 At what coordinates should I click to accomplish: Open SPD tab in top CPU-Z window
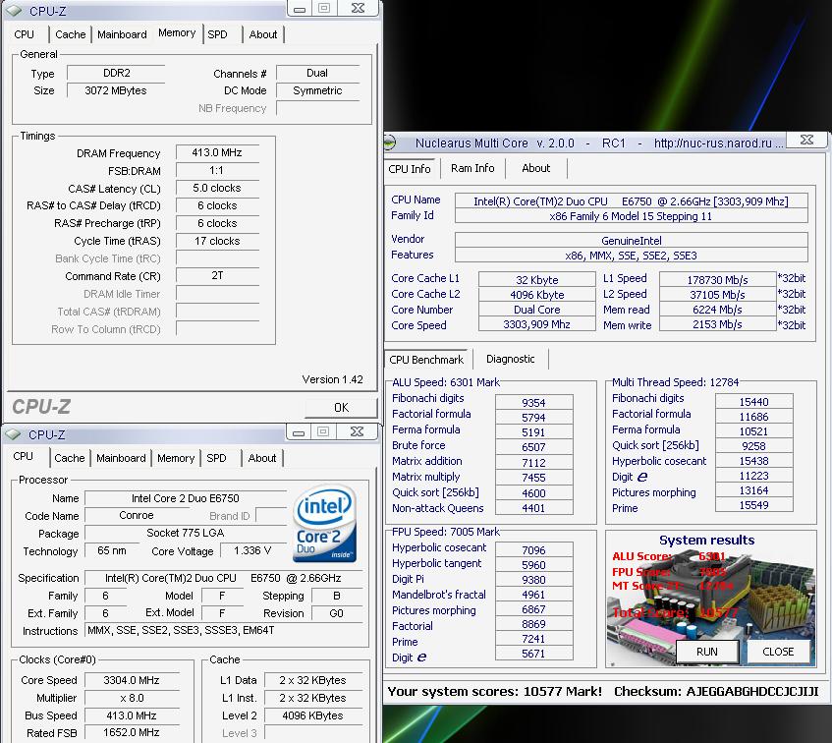pyautogui.click(x=217, y=34)
